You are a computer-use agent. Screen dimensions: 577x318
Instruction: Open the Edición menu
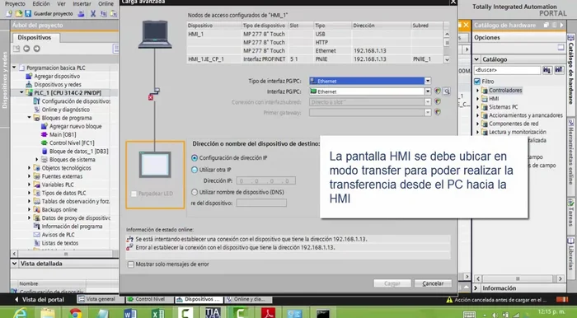tap(41, 3)
